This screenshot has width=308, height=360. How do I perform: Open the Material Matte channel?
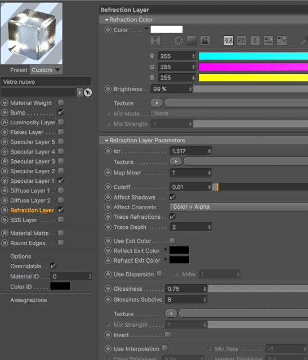pos(29,233)
